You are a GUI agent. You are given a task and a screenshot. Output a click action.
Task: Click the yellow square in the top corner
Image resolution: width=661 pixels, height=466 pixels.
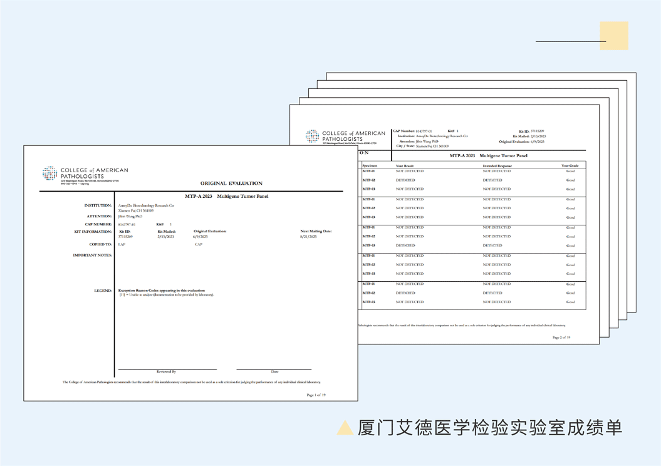tap(613, 35)
